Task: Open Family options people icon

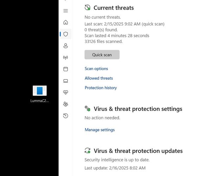Action: click(x=65, y=104)
